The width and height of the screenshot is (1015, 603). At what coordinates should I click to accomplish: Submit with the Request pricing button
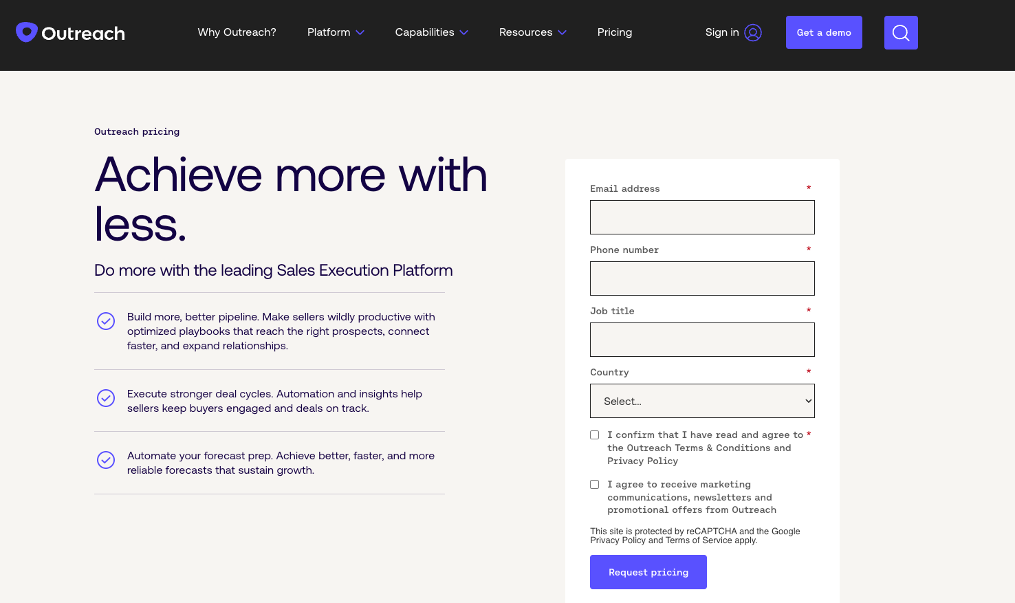(x=648, y=572)
